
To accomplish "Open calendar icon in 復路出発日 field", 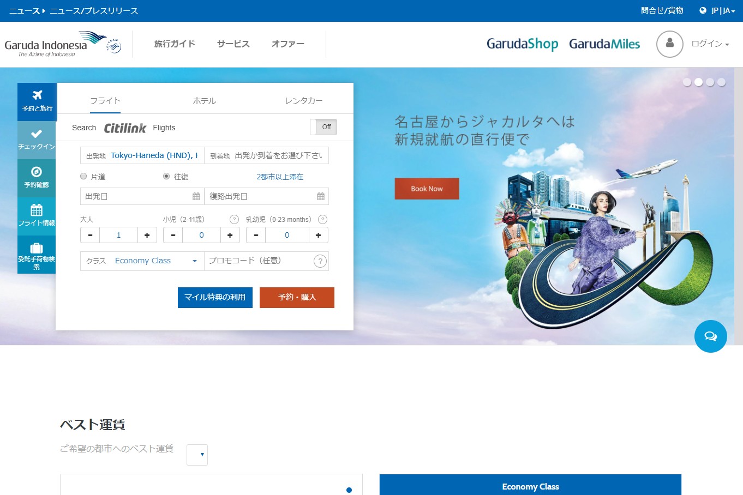I will 321,196.
